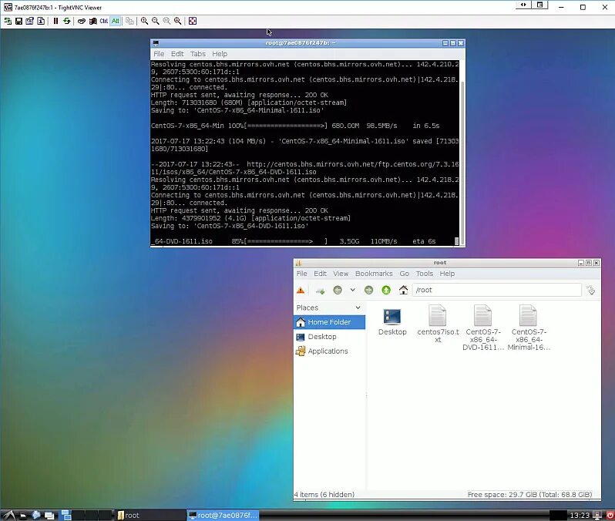Open the Help menu in terminal window
This screenshot has height=521, width=615.
pos(220,54)
